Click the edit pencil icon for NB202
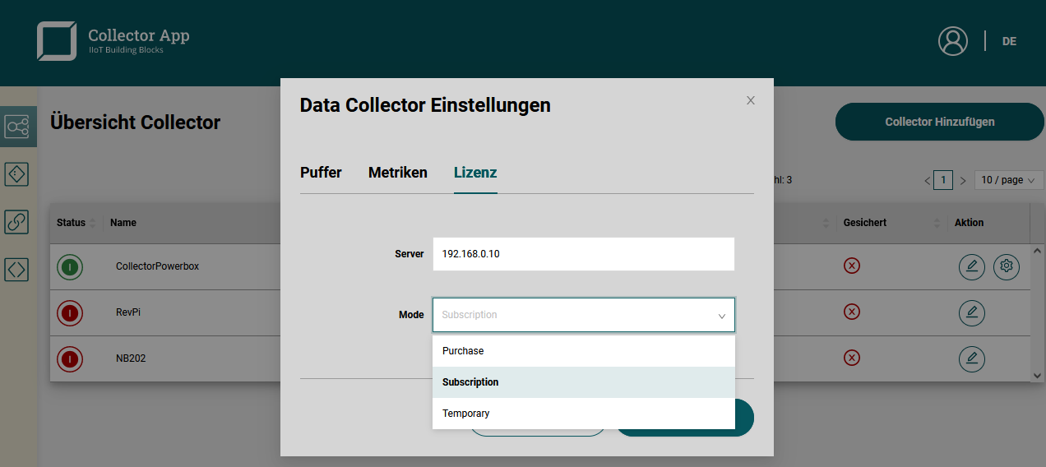1046x467 pixels. 971,358
